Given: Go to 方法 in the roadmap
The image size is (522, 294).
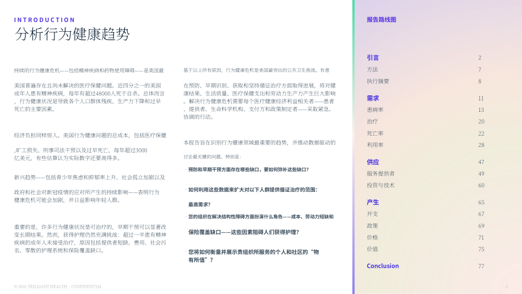Looking at the screenshot, I should [372, 70].
